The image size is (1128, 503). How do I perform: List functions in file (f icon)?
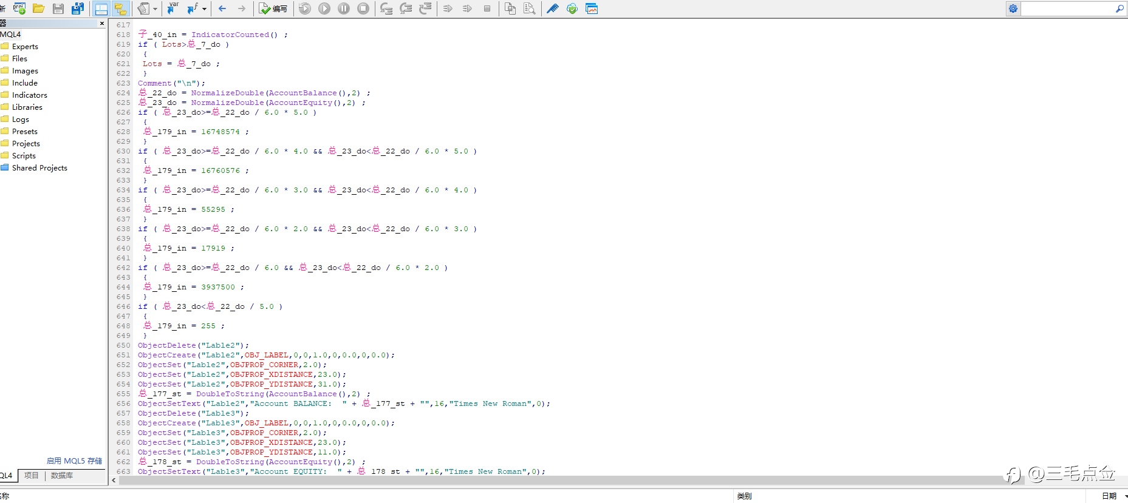tap(193, 8)
